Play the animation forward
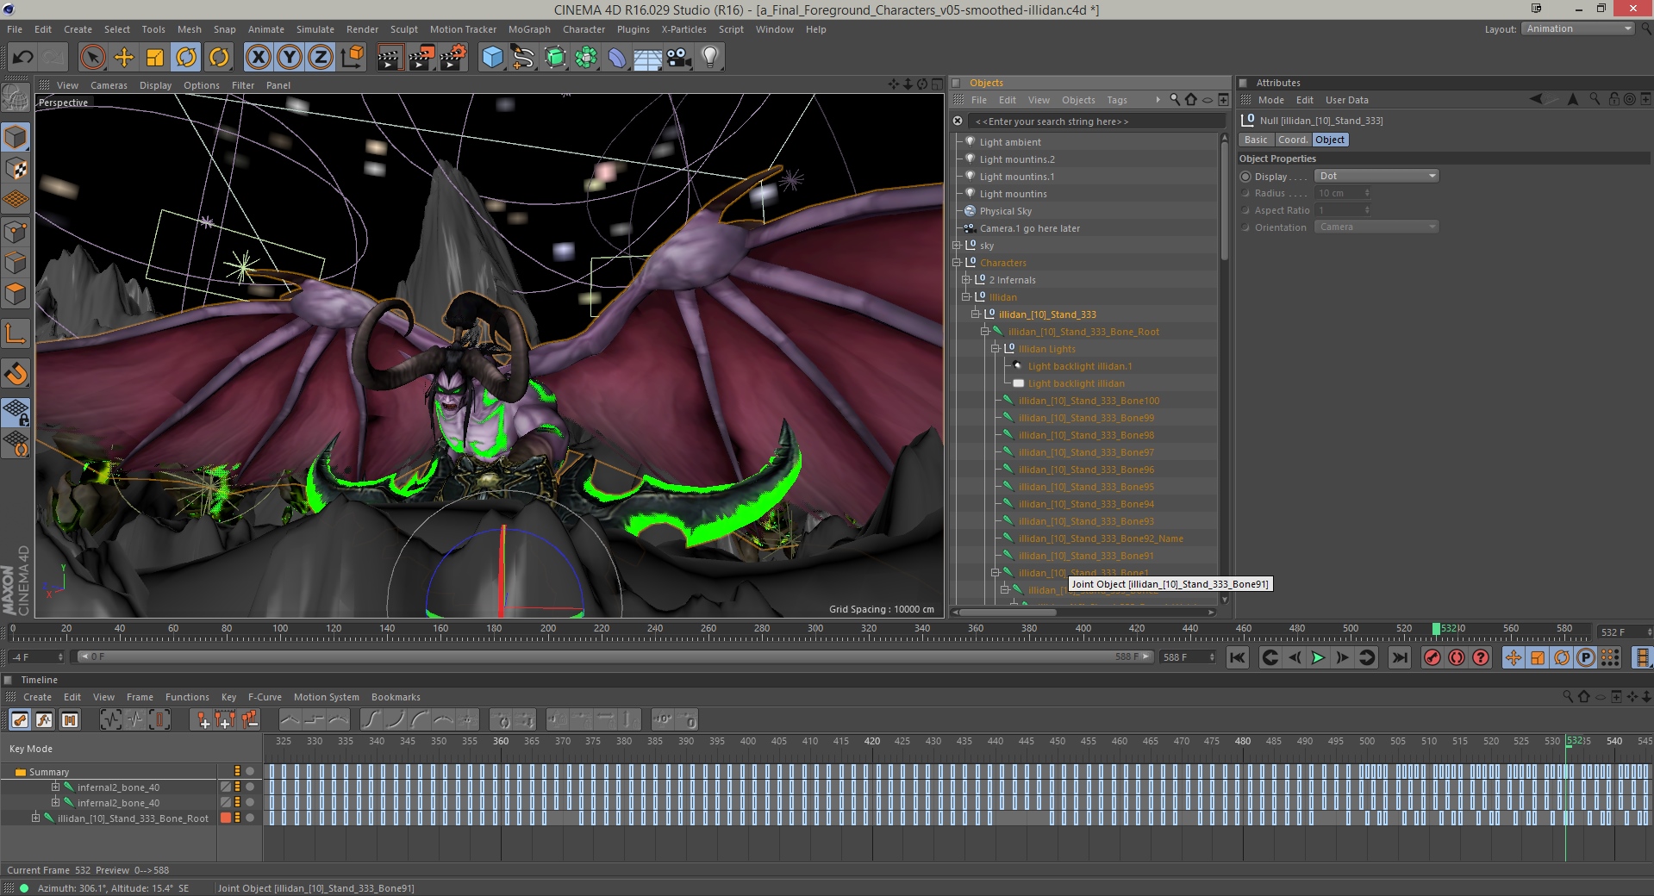 1318,657
